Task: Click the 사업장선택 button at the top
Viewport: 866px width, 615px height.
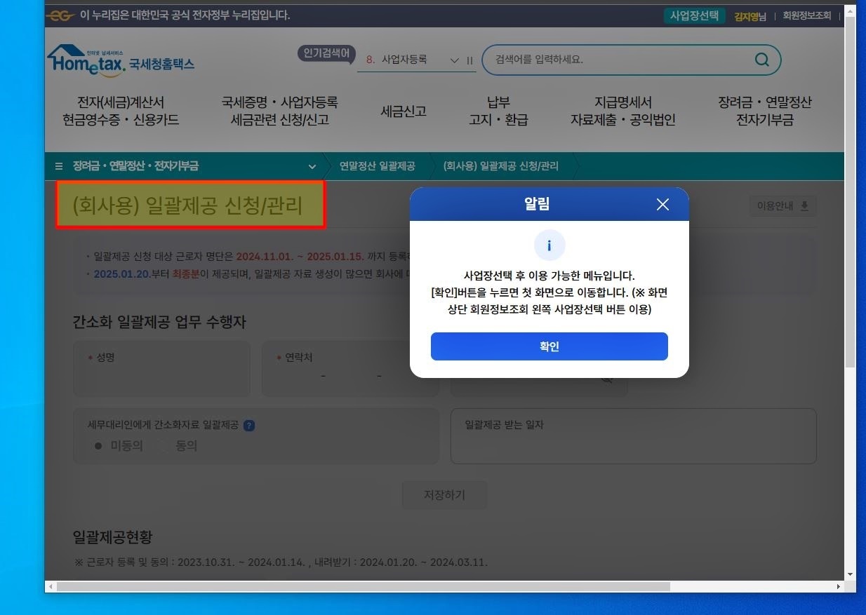Action: [694, 15]
